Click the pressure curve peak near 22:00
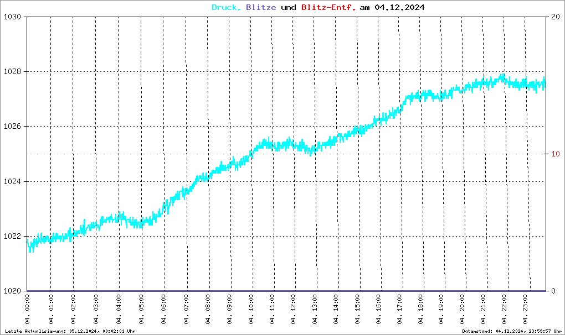Viewport: 565px width, 335px height. click(502, 77)
